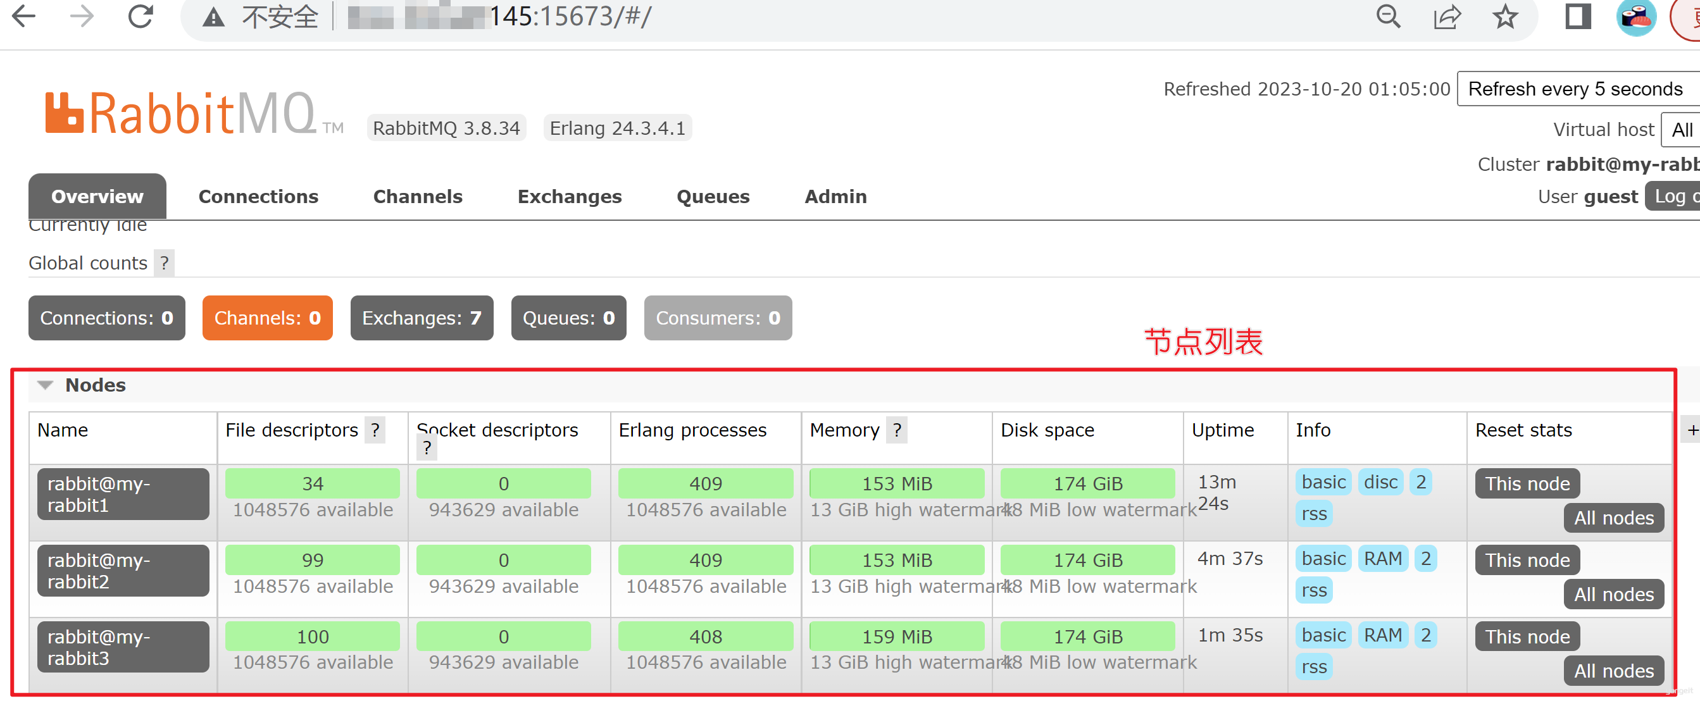Click the Erlang 24.3.4.1 version label
The width and height of the screenshot is (1700, 701).
click(617, 128)
